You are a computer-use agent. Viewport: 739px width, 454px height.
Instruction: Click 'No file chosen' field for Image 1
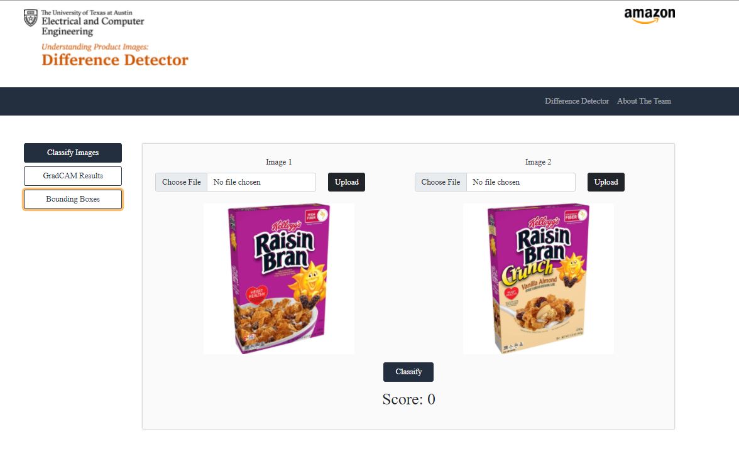point(261,182)
